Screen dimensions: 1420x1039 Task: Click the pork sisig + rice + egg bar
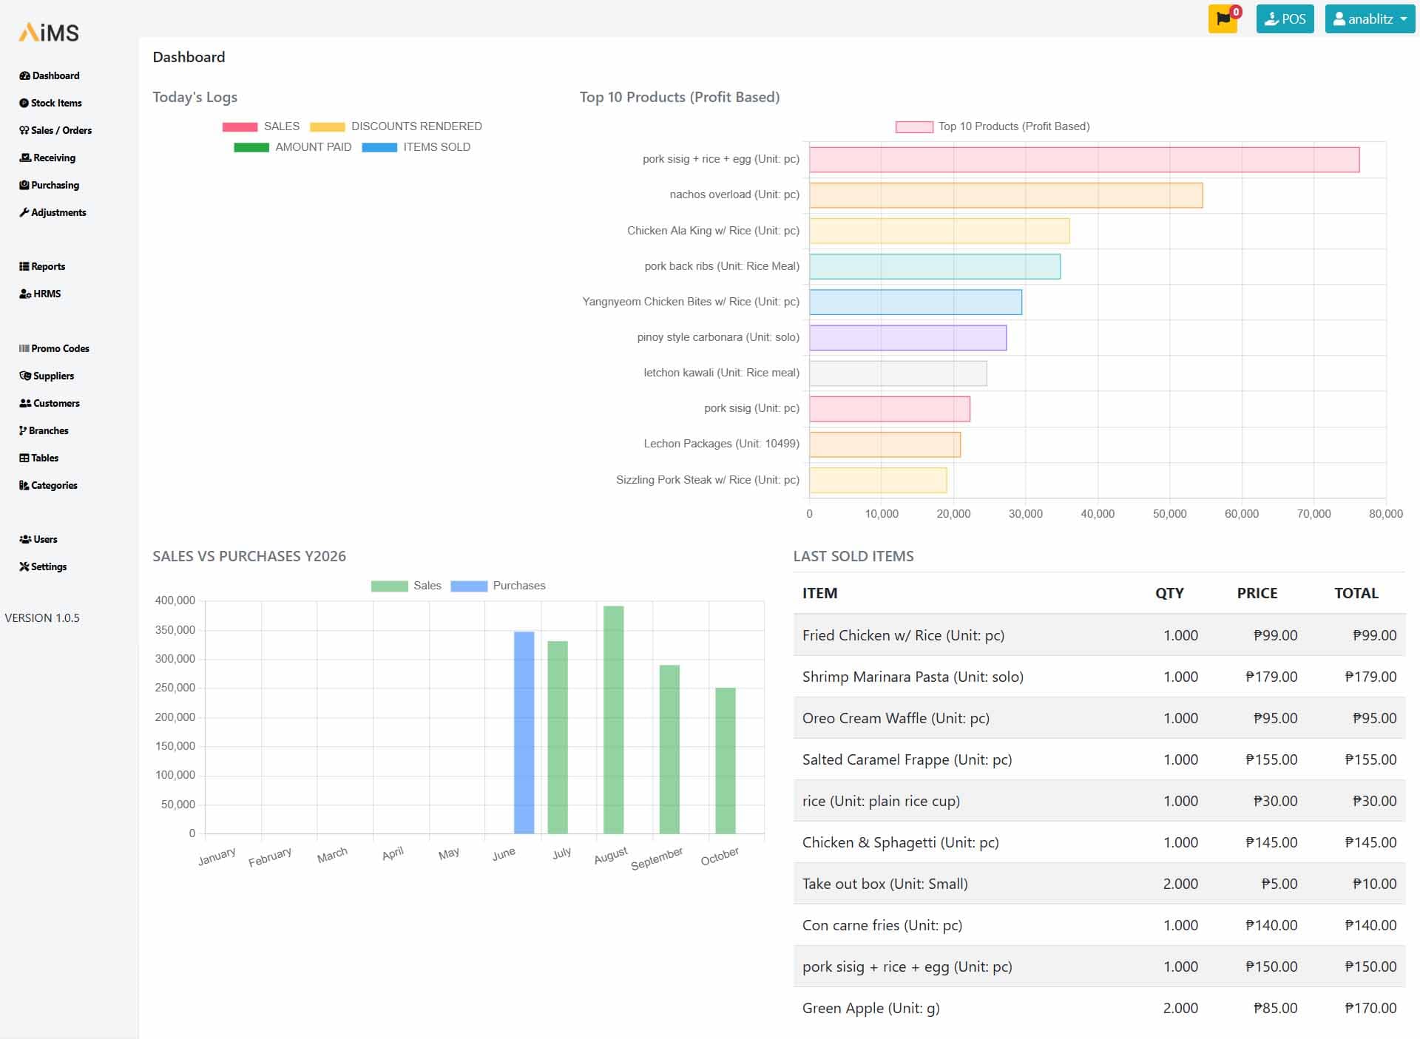coord(1084,160)
